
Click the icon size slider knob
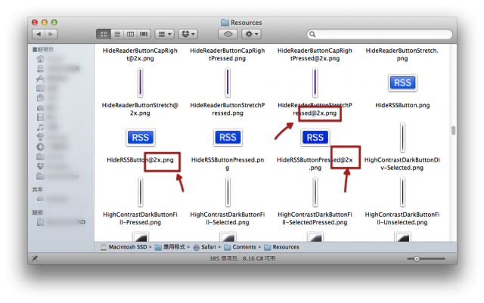pyautogui.click(x=417, y=259)
